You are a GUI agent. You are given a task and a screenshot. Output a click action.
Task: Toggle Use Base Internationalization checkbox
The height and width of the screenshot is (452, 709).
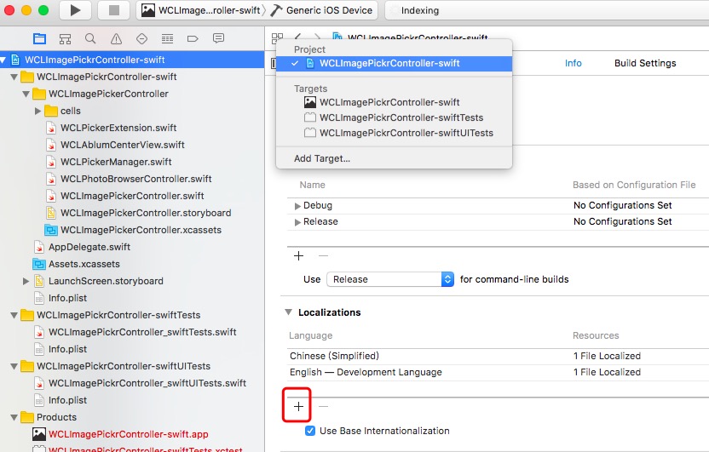coord(309,431)
